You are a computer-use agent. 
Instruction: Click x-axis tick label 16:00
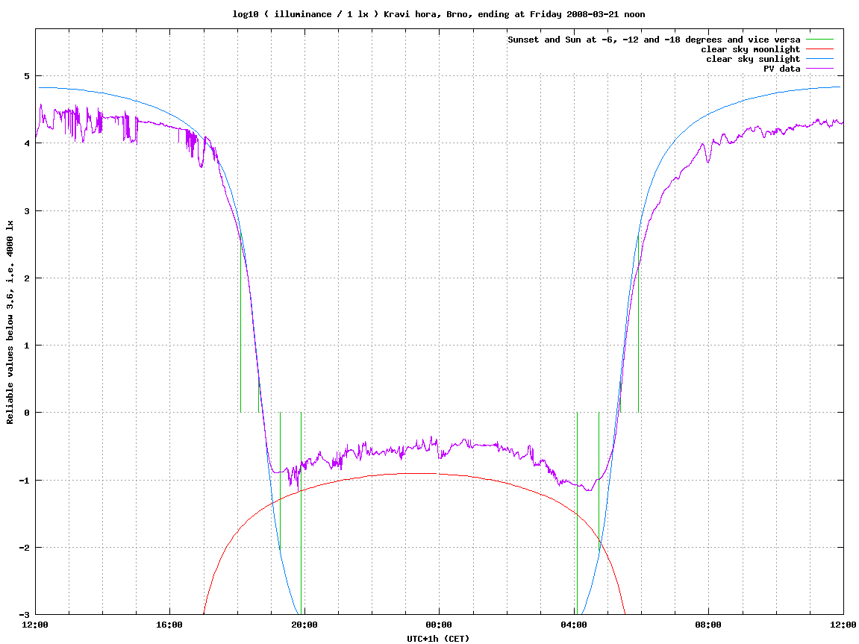pyautogui.click(x=170, y=625)
